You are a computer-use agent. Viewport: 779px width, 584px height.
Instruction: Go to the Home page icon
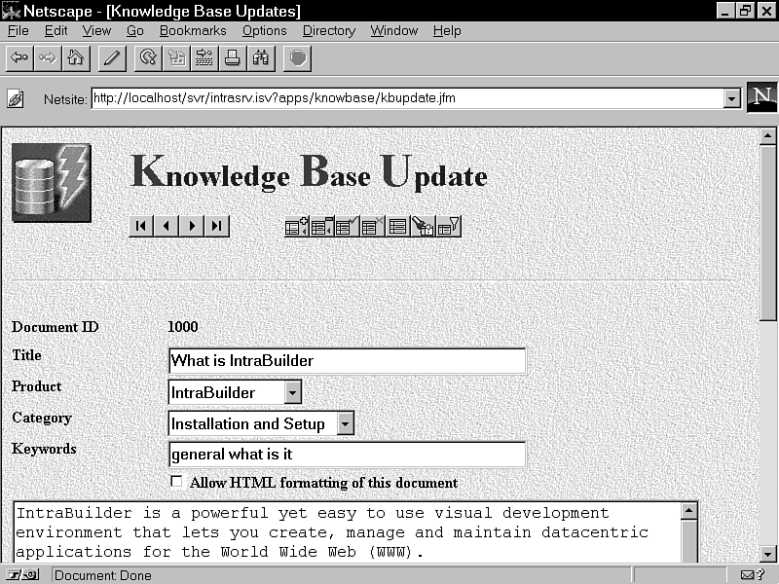(73, 58)
